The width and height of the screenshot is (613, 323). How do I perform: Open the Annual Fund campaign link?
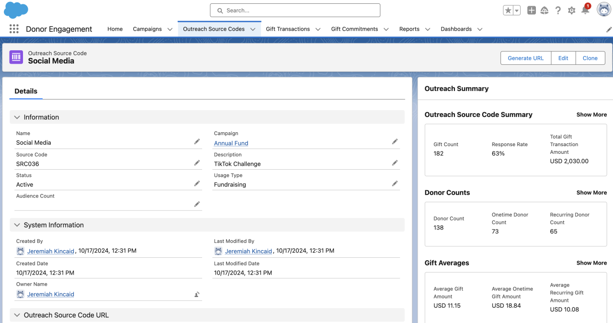point(231,143)
